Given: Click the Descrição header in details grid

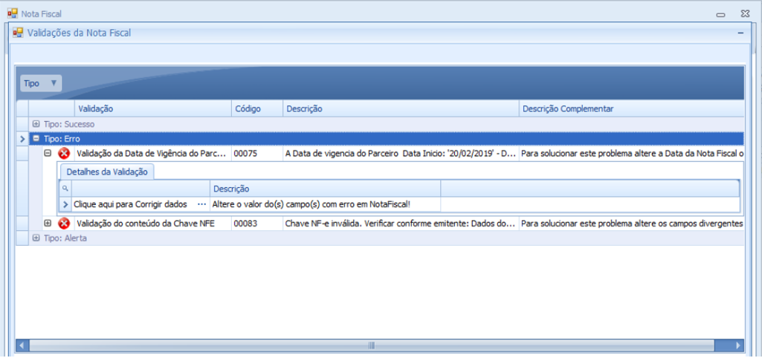Looking at the screenshot, I should point(325,189).
